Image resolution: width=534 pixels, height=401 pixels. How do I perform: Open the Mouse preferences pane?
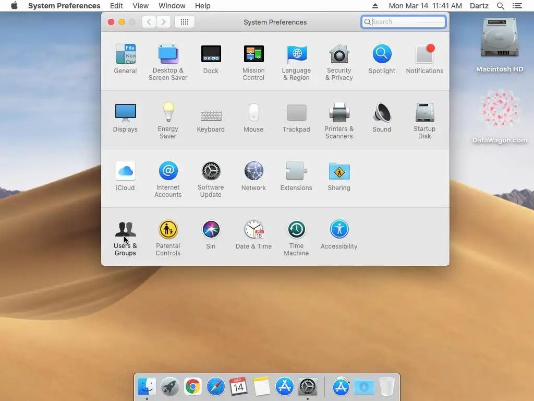click(x=253, y=117)
